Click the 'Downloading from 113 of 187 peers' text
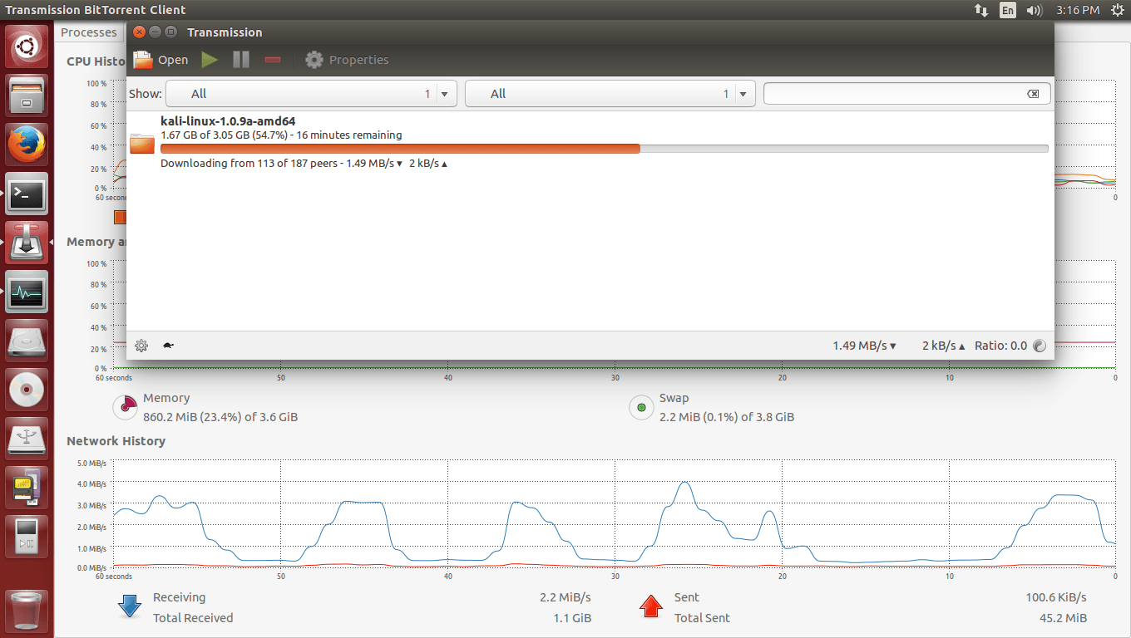Screen dimensions: 1131x638 tap(249, 164)
